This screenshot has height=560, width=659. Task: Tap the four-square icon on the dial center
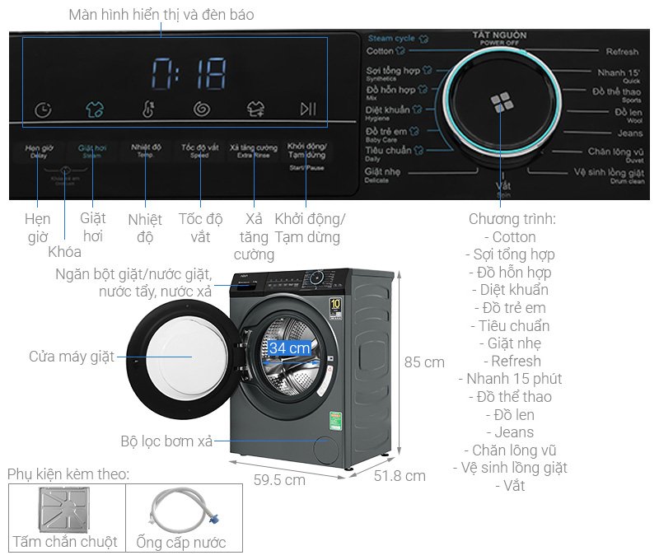[x=499, y=100]
